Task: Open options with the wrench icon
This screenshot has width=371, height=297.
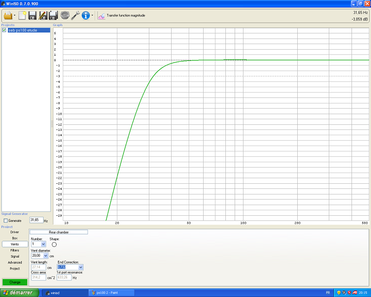Action: (75, 15)
